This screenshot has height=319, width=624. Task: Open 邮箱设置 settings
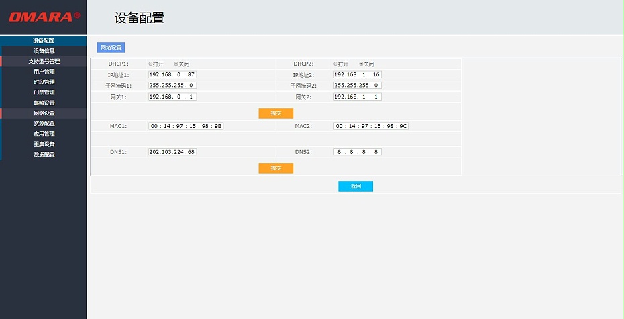coord(44,103)
